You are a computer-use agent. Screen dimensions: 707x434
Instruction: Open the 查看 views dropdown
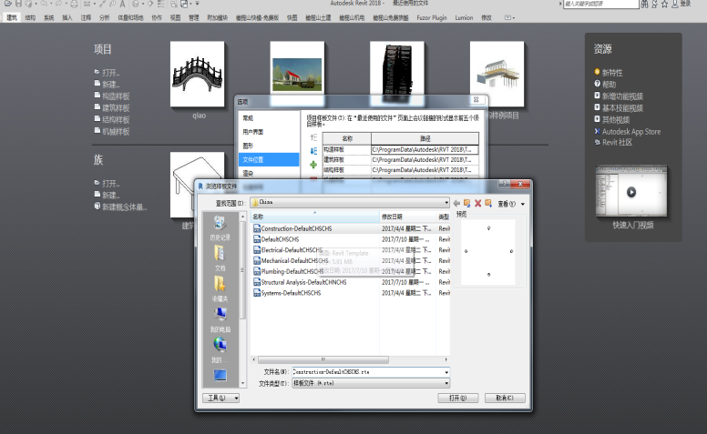pos(511,204)
